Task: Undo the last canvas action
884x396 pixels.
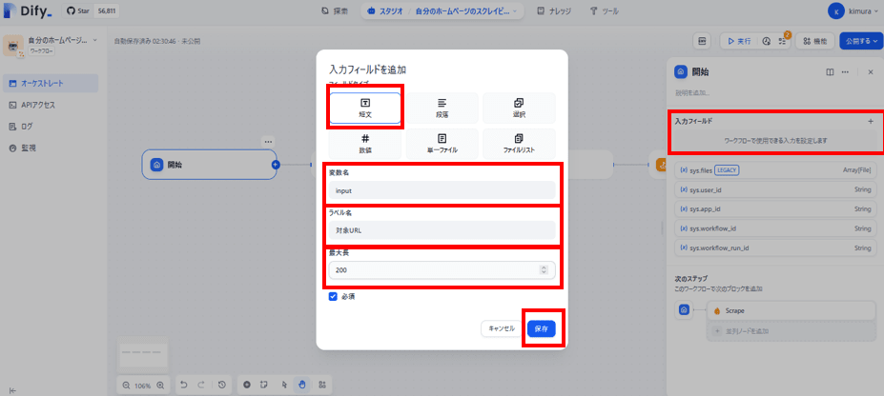Action: click(x=184, y=386)
